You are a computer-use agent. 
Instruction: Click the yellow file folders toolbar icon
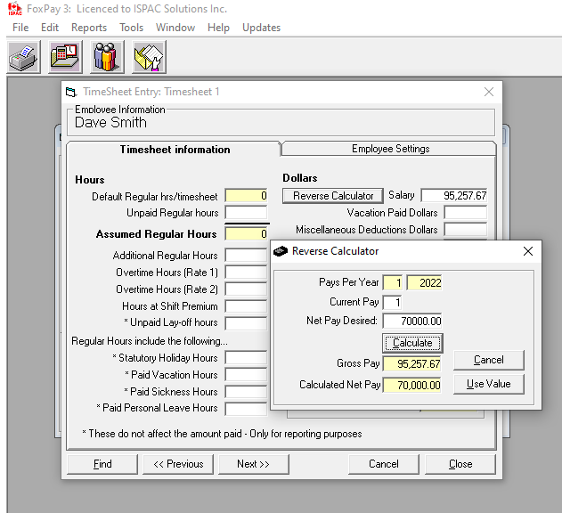click(149, 57)
